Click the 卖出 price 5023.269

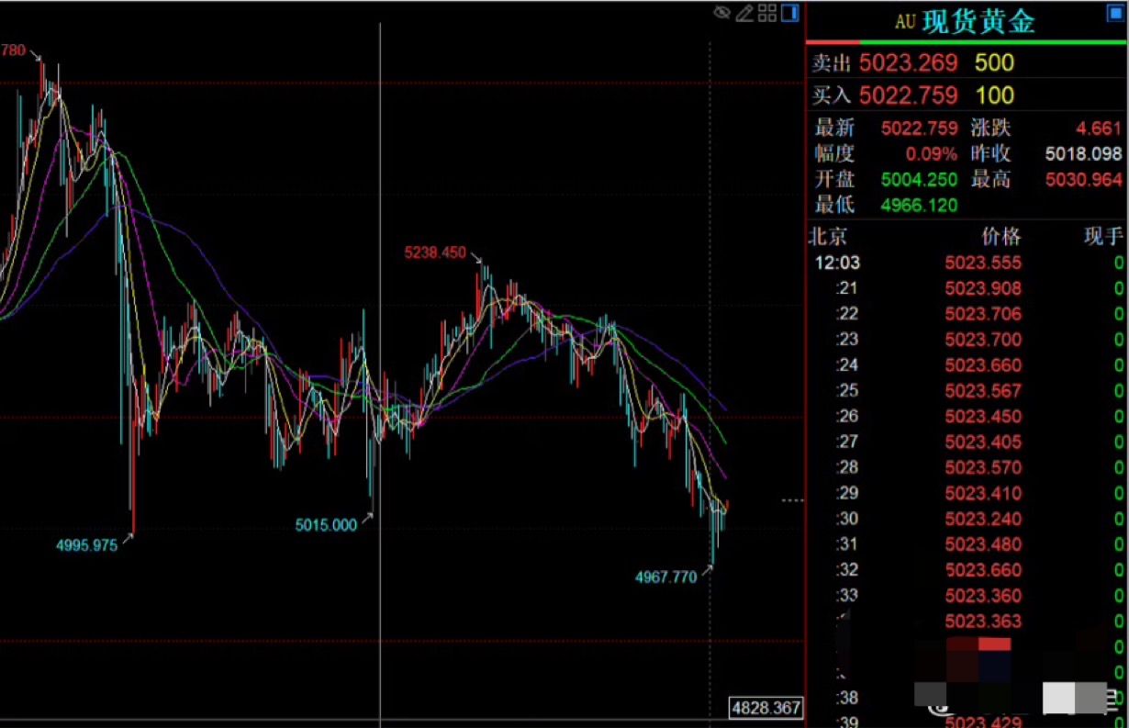coord(909,63)
